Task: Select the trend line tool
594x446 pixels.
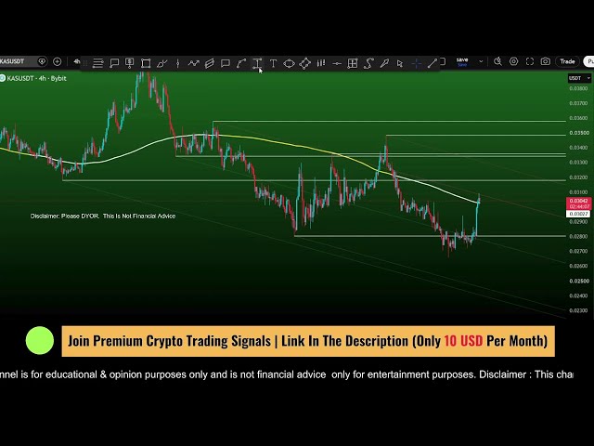Action: (x=433, y=63)
